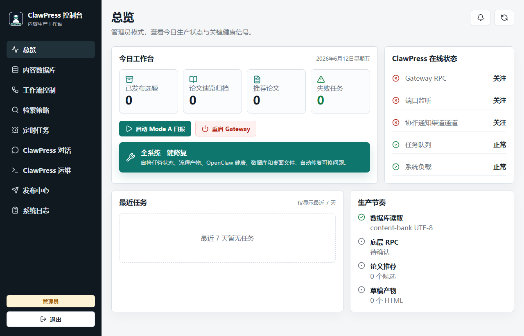Click the 关注 status for Gateway RPC
Image resolution: width=524 pixels, height=336 pixels.
500,78
